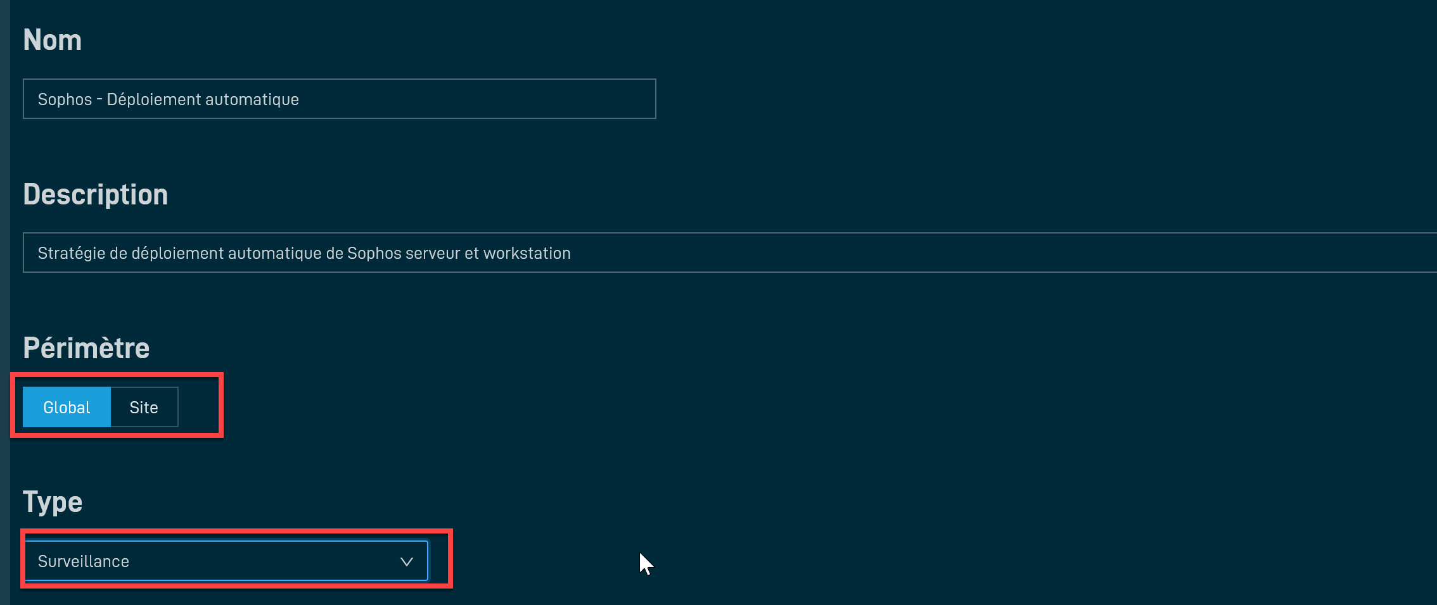Image resolution: width=1437 pixels, height=605 pixels.
Task: Click the Nom input field
Action: tap(339, 99)
